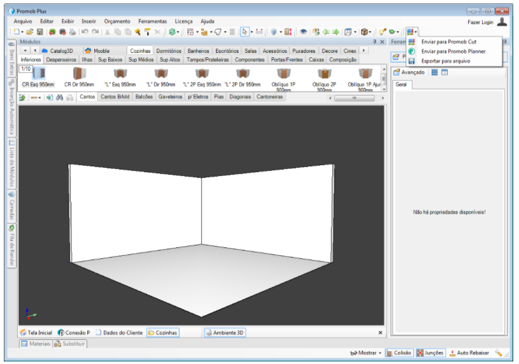Open the Arquivo menu
Viewport: 519px width, 364px height.
pyautogui.click(x=23, y=21)
